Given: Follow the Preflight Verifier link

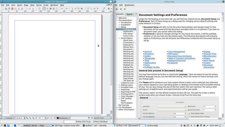Looking at the screenshot, I should [x=152, y=67].
